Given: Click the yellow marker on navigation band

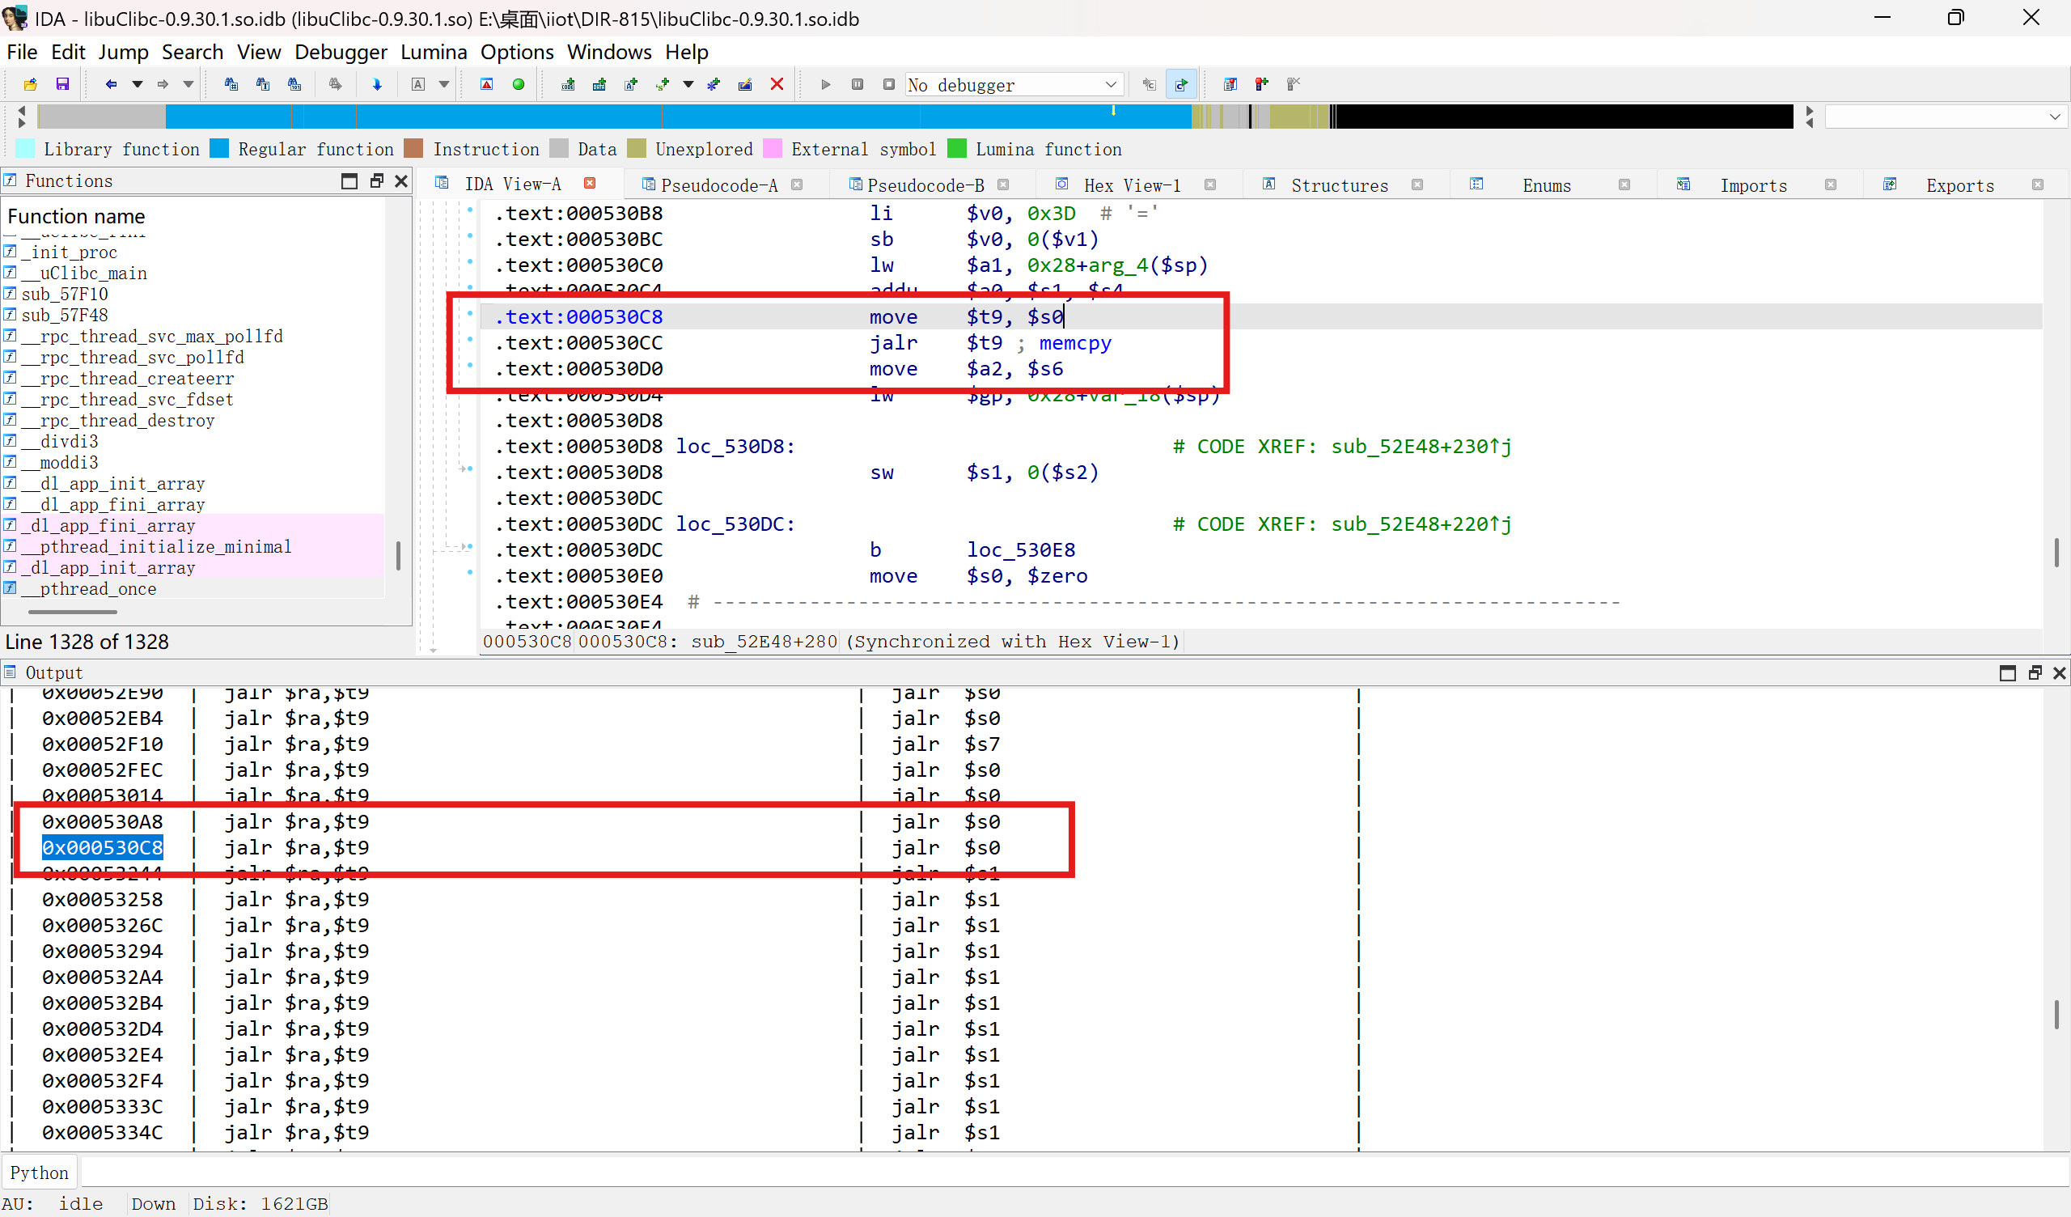Looking at the screenshot, I should pos(1114,110).
